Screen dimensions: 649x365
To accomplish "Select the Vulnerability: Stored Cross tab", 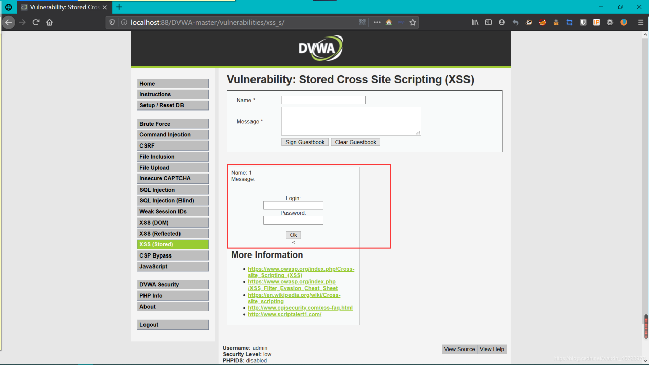I will coord(64,7).
